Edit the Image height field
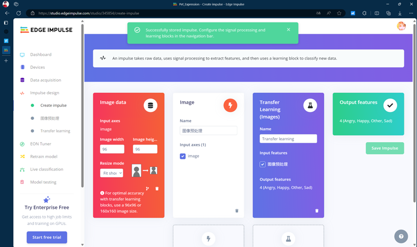The height and width of the screenshot is (247, 417). pos(145,149)
